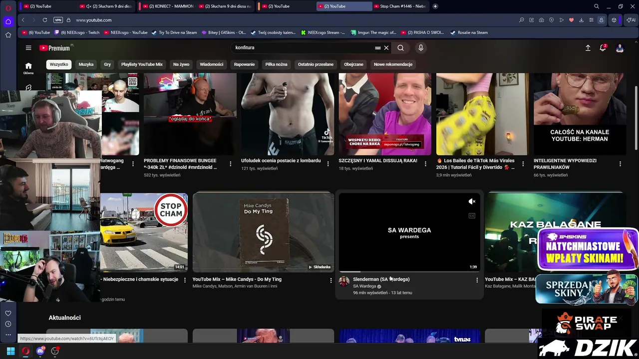Open options for Mike Candys mix
Viewport: 639px width, 359px height.
tap(330, 280)
